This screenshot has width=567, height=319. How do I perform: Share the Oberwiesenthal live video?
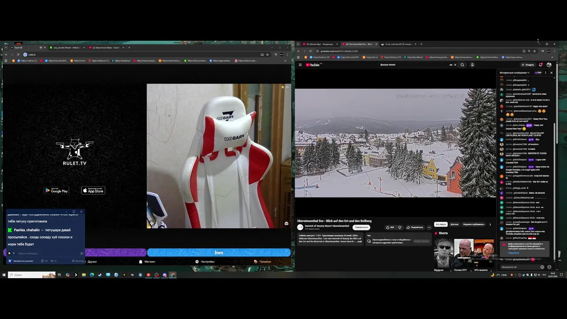(x=415, y=227)
